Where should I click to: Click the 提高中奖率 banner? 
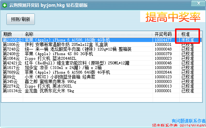(x=173, y=17)
